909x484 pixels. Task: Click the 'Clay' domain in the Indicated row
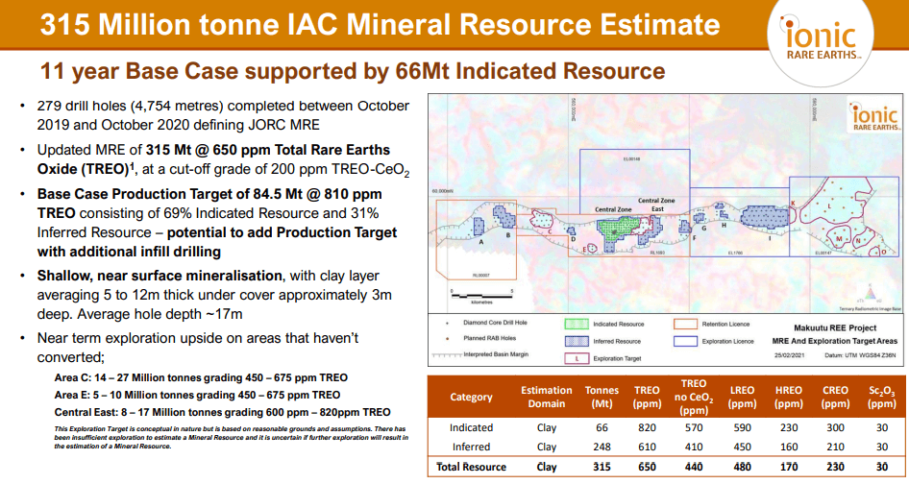click(x=547, y=427)
